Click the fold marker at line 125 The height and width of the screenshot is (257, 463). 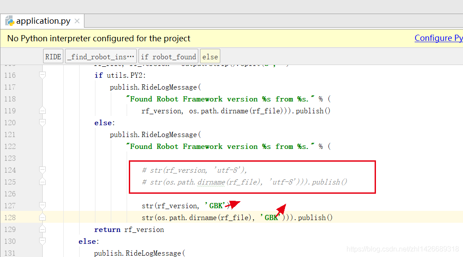pyautogui.click(x=43, y=182)
